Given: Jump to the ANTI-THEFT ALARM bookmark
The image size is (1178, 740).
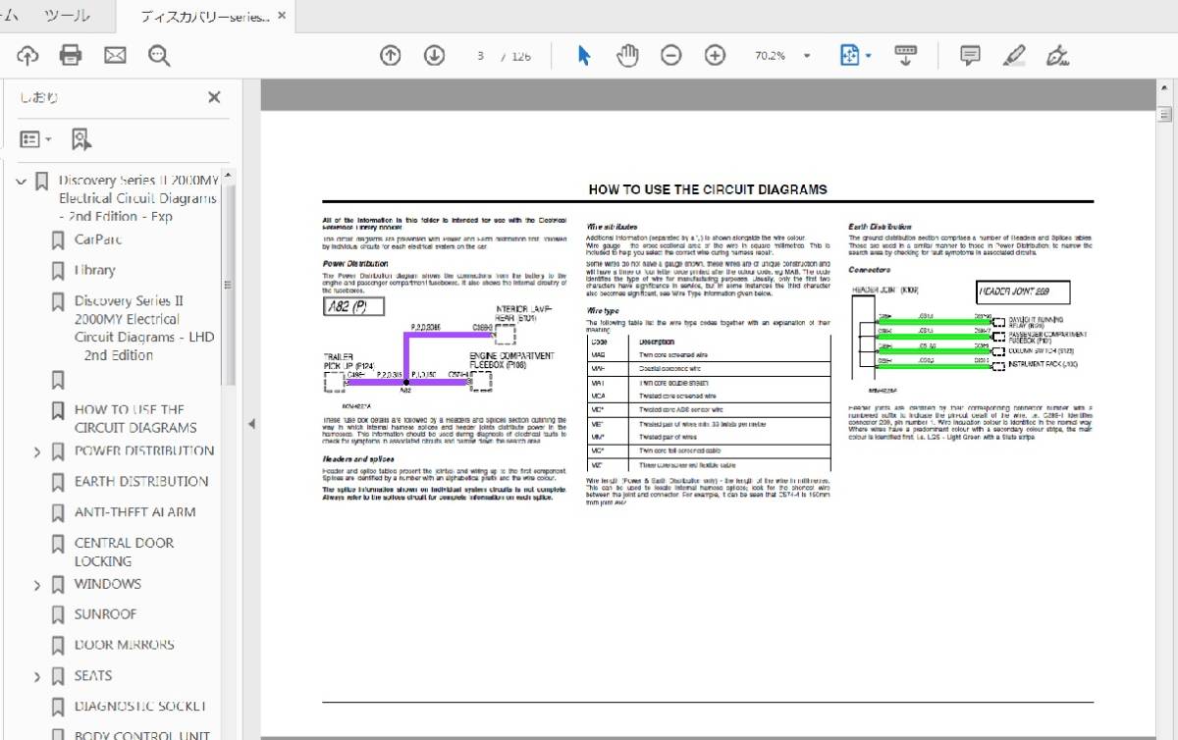Looking at the screenshot, I should pos(134,511).
